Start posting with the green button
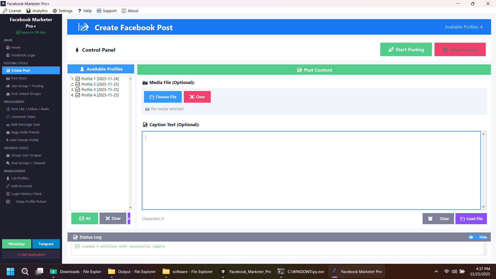496x279 pixels. click(x=406, y=49)
